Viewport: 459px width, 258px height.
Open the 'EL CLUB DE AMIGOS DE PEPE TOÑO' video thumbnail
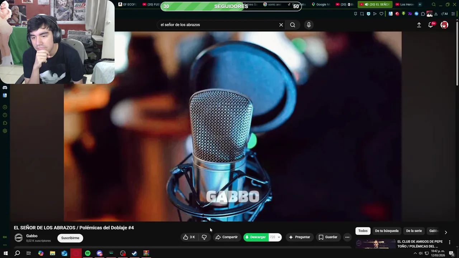tap(375, 244)
